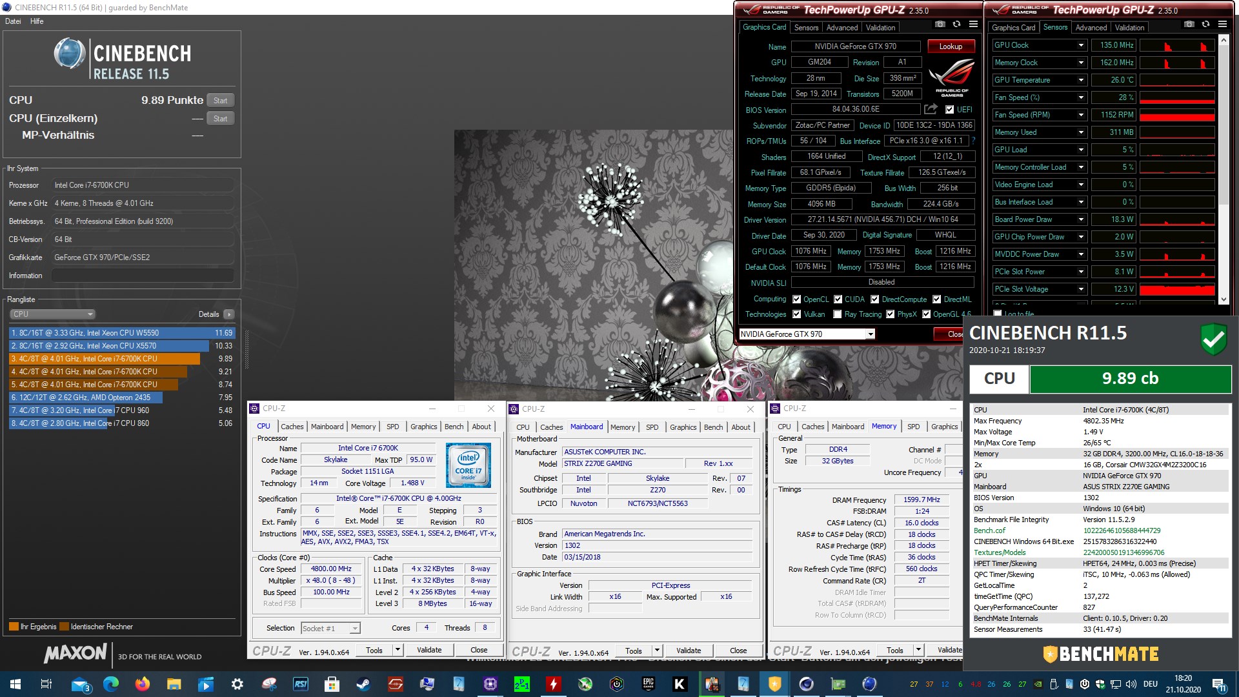Open GPU Temperature sensor dropdown

pos(1081,80)
